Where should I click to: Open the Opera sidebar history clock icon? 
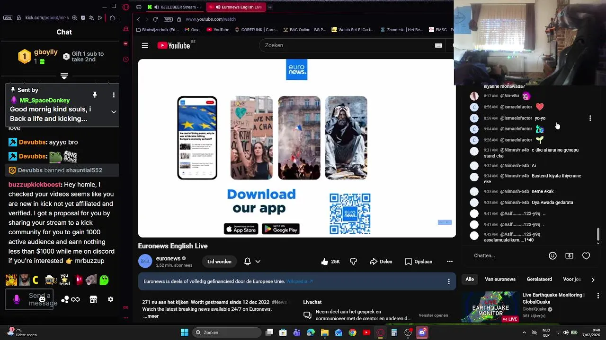point(125,59)
